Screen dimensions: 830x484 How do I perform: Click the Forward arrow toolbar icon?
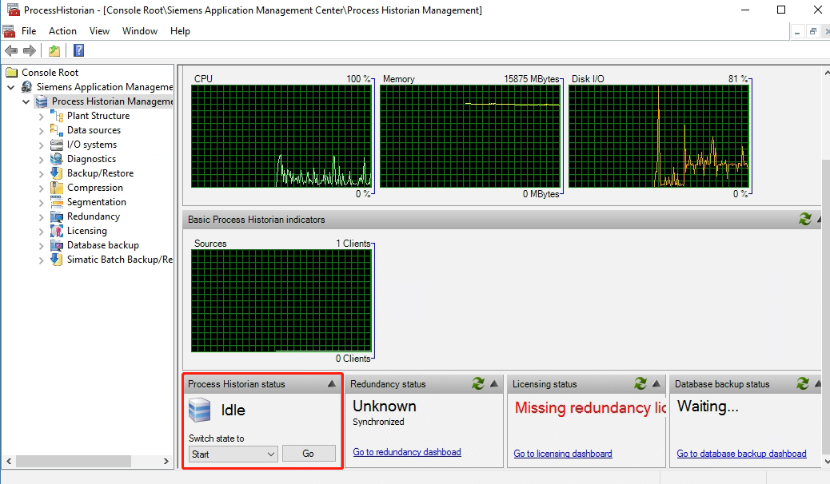pyautogui.click(x=30, y=51)
